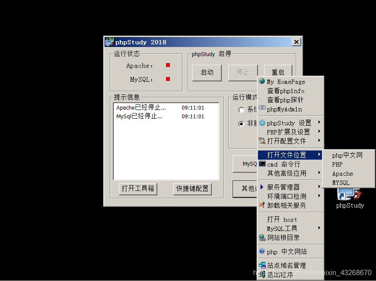Click the MySQL manager button
Image resolution: width=376 pixels, height=281 pixels.
[x=245, y=164]
